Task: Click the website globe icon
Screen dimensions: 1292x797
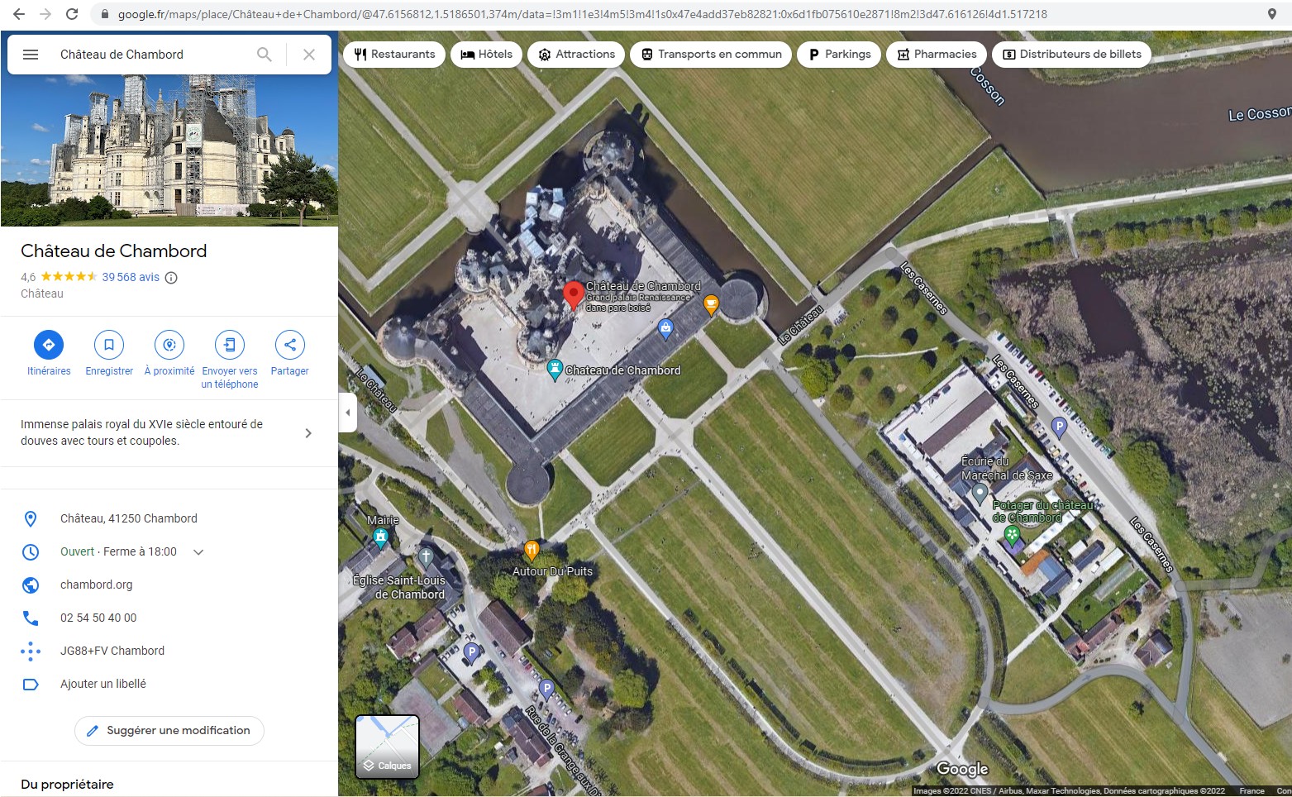Action: click(31, 585)
